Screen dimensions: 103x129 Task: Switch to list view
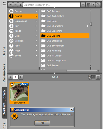pos(98,77)
